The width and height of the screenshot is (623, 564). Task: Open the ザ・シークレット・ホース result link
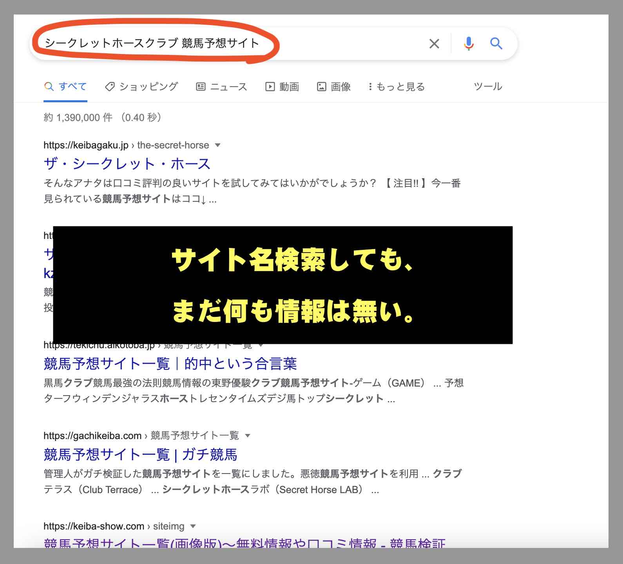tap(127, 164)
